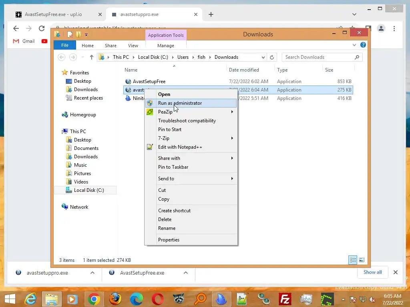Click Explorer's Back navigation arrow
The height and width of the screenshot is (307, 410).
(61, 57)
